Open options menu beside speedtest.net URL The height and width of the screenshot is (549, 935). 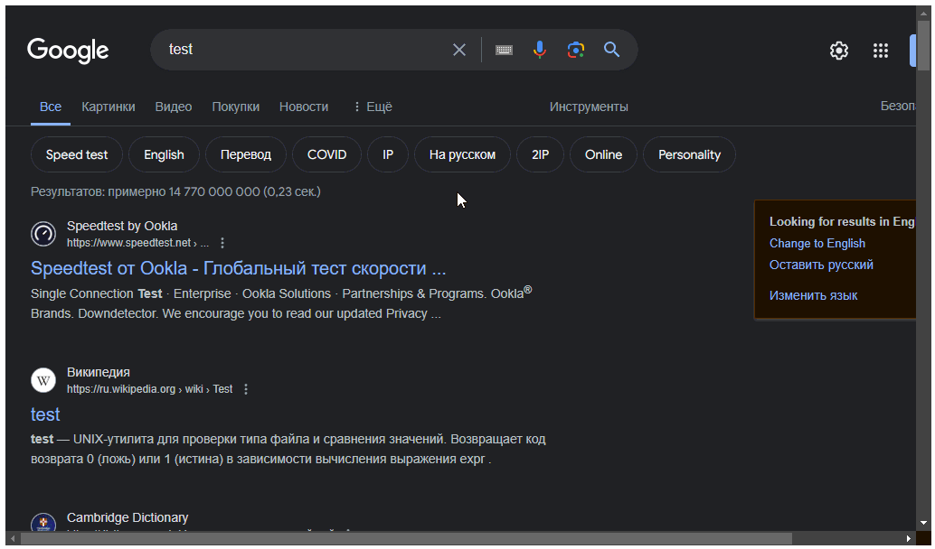click(x=223, y=243)
